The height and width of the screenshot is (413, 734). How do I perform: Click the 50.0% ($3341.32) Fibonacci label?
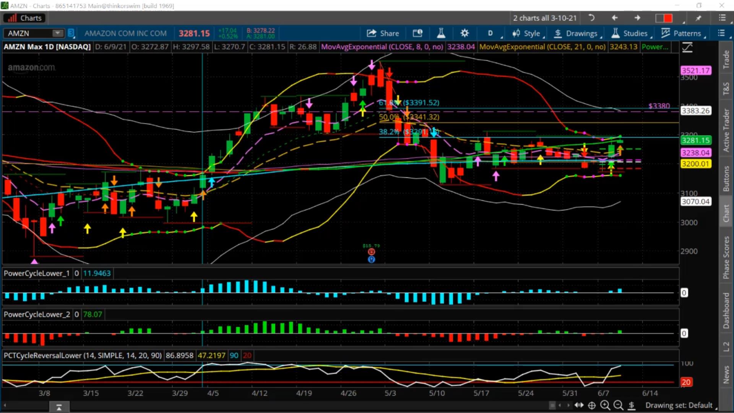[409, 117]
